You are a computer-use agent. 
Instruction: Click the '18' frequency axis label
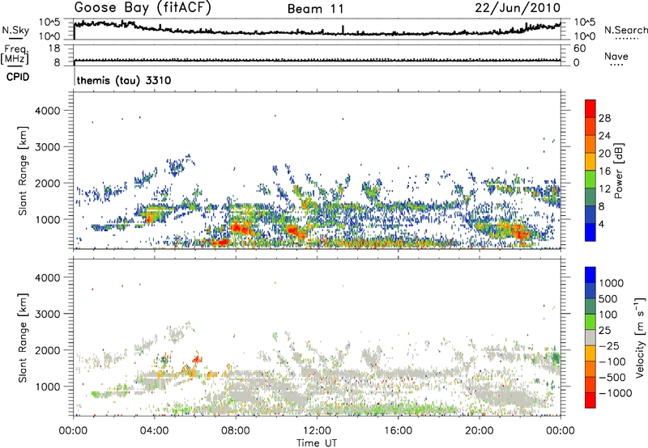click(54, 49)
